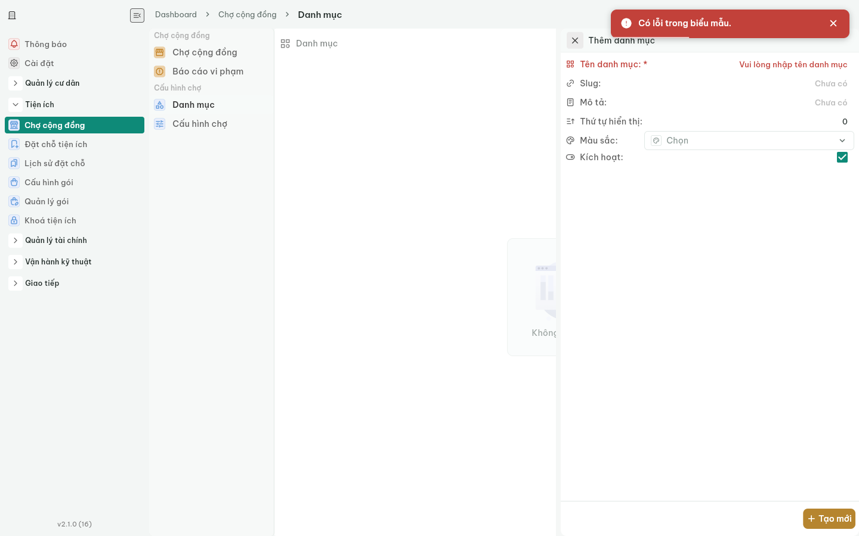Click the Quản lý gói icon

(x=14, y=201)
